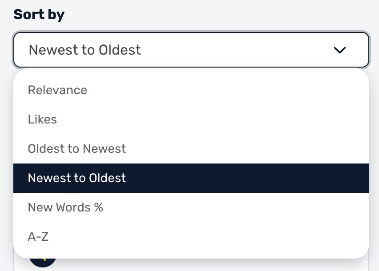Click the Newest to Oldest text in combo box
Image resolution: width=379 pixels, height=271 pixels.
85,50
